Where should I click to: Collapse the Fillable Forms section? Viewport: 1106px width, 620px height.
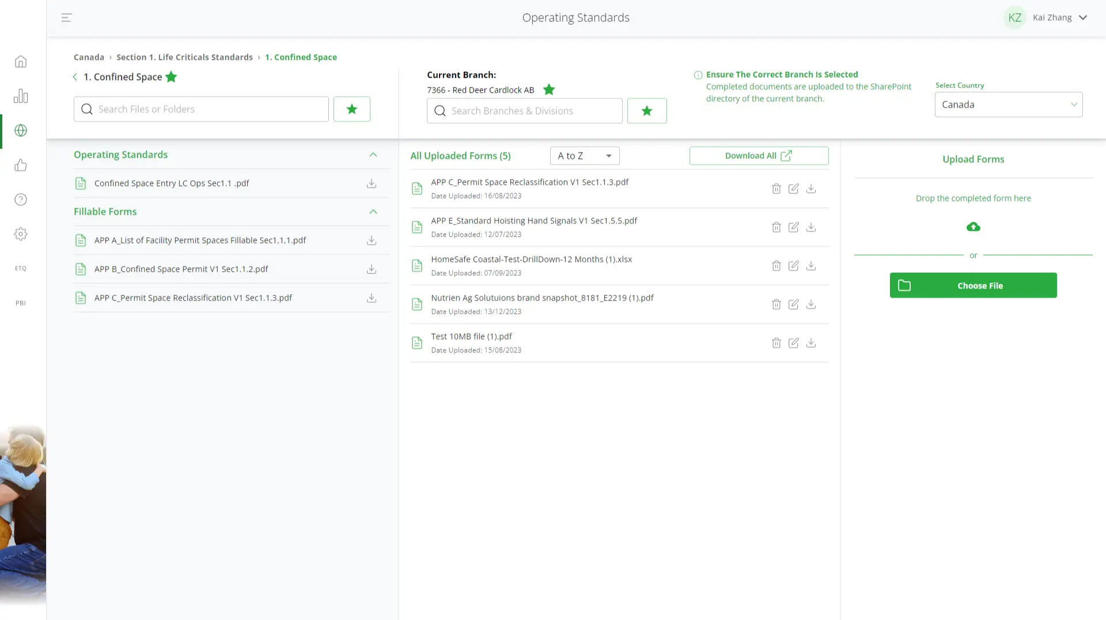pos(373,212)
